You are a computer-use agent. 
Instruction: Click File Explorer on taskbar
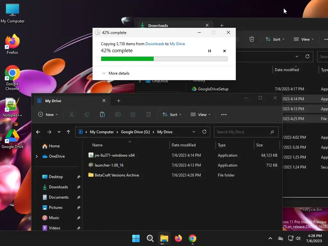(x=164, y=238)
